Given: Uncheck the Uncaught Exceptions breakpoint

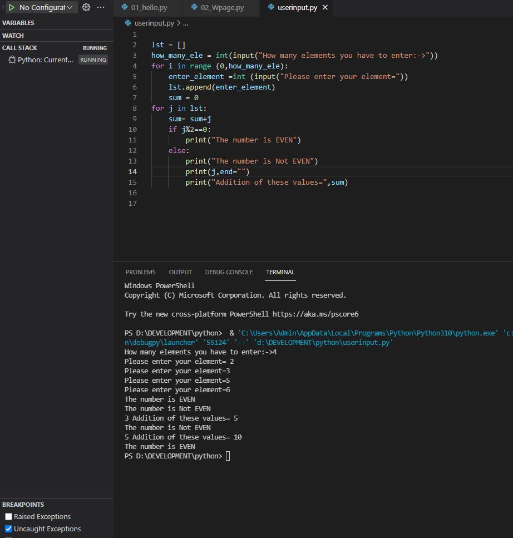Looking at the screenshot, I should pyautogui.click(x=8, y=529).
